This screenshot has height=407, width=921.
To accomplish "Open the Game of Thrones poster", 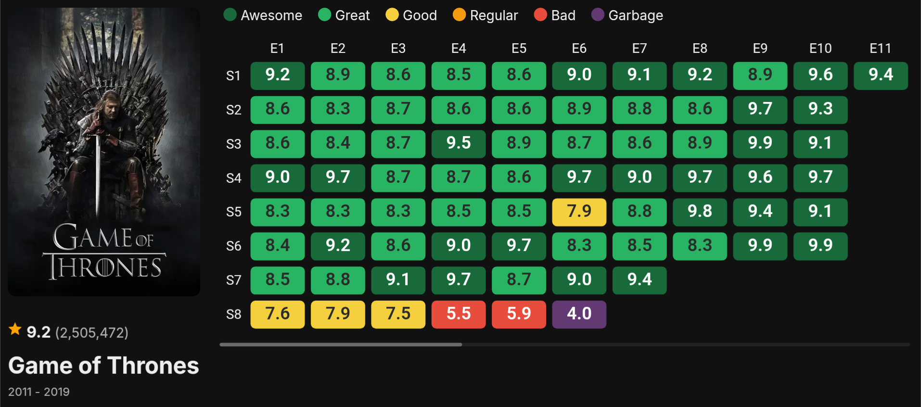I will click(104, 152).
